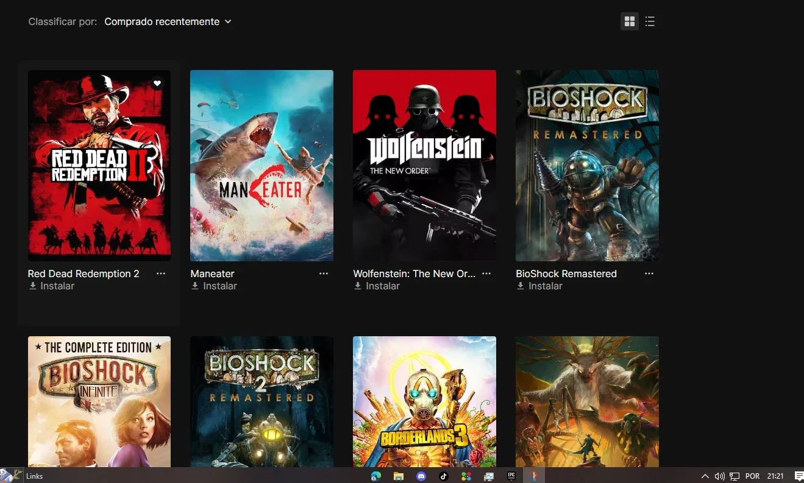Open the BioShock Infinite Complete Edition cover
The height and width of the screenshot is (483, 804).
point(99,402)
